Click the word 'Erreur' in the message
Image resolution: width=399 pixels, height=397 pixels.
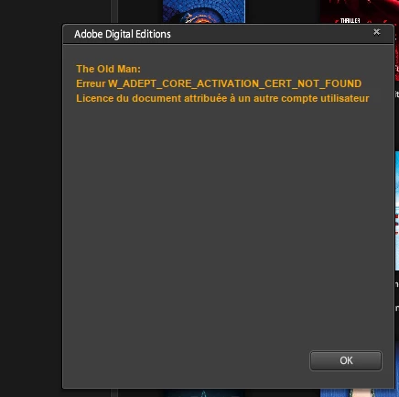[x=91, y=83]
